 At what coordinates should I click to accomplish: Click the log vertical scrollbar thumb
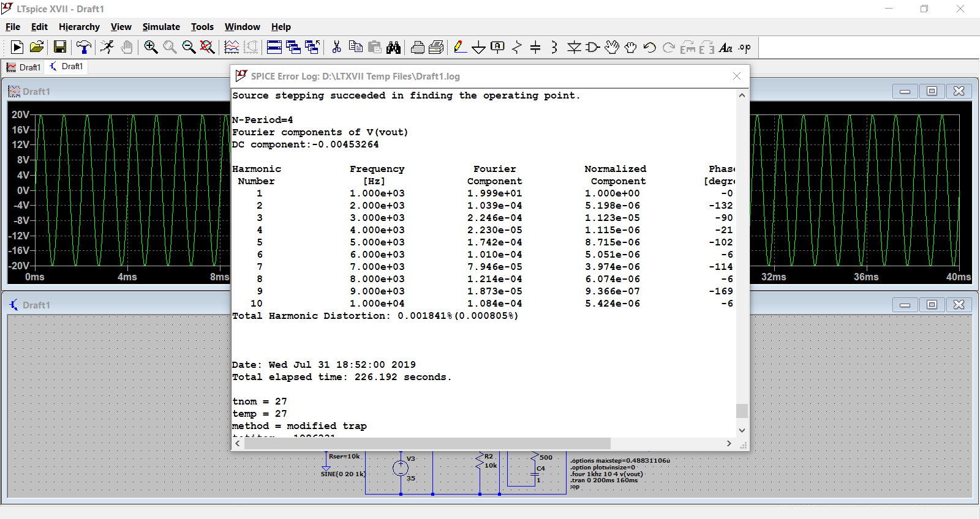point(742,411)
